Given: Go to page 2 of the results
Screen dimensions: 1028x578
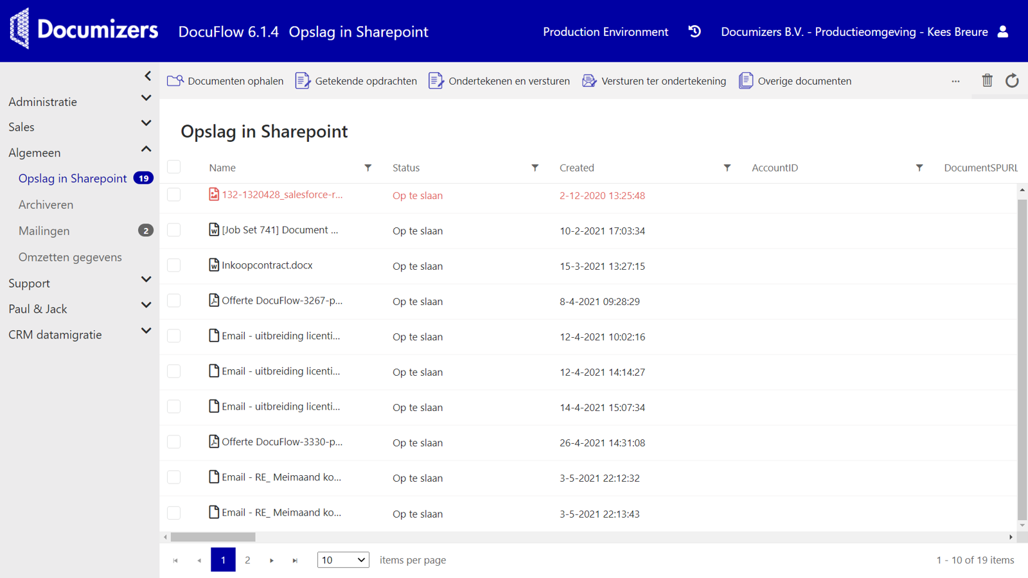Looking at the screenshot, I should pyautogui.click(x=247, y=559).
